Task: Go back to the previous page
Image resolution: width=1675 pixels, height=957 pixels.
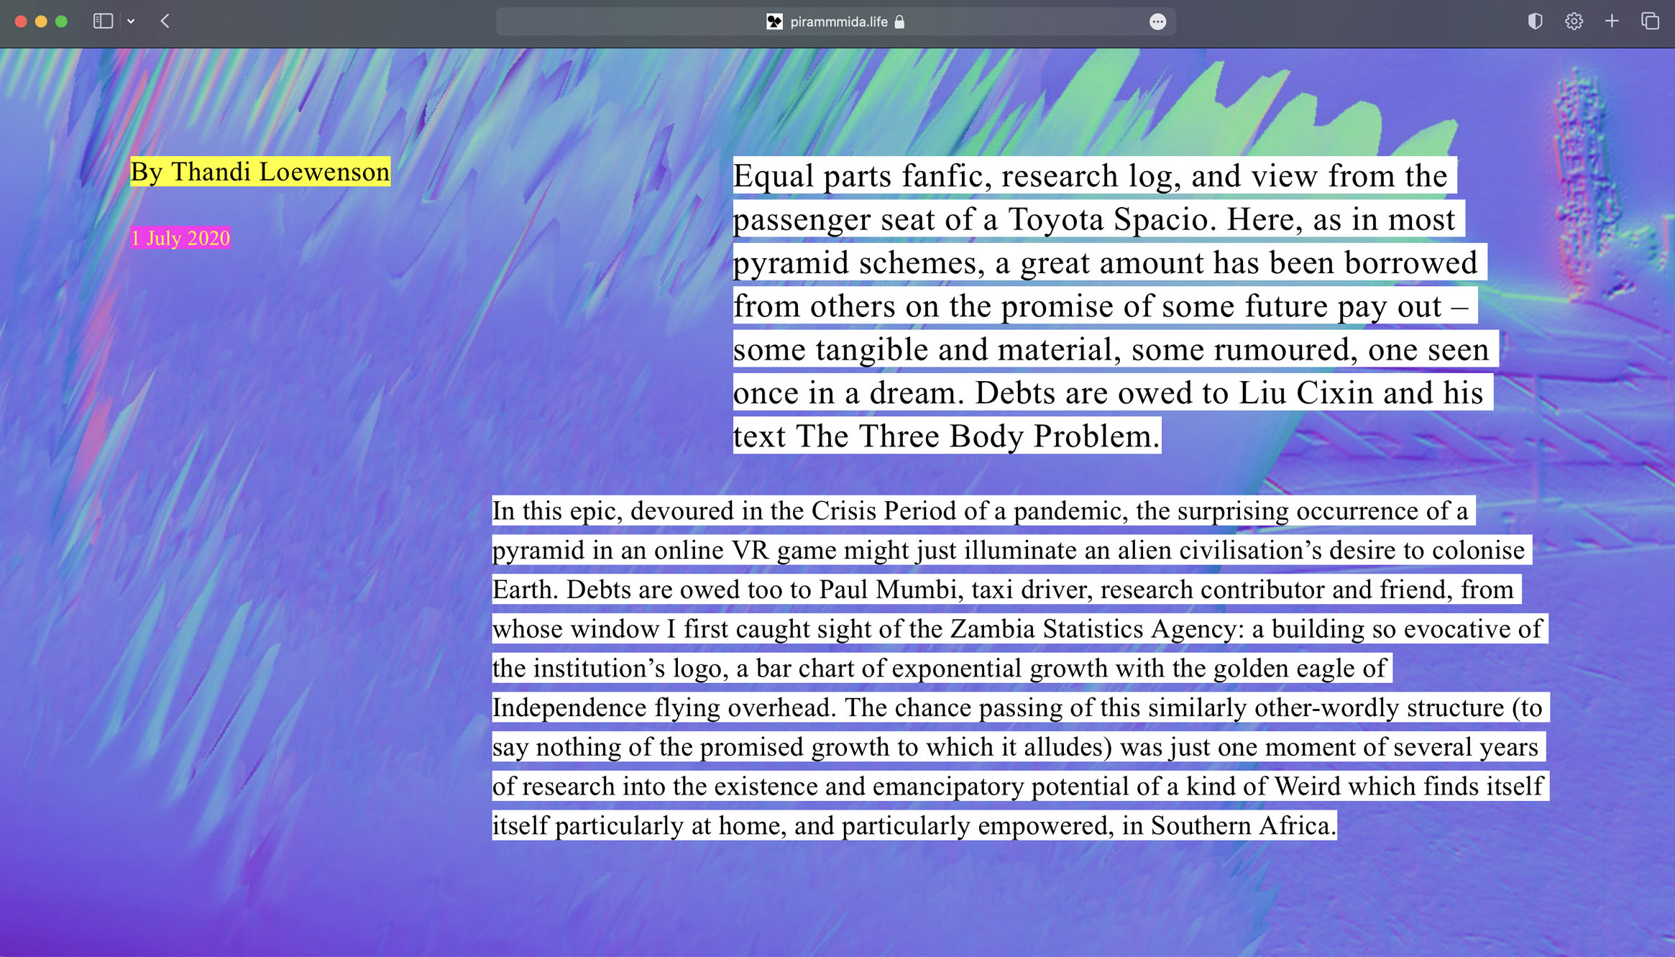Action: 165,21
